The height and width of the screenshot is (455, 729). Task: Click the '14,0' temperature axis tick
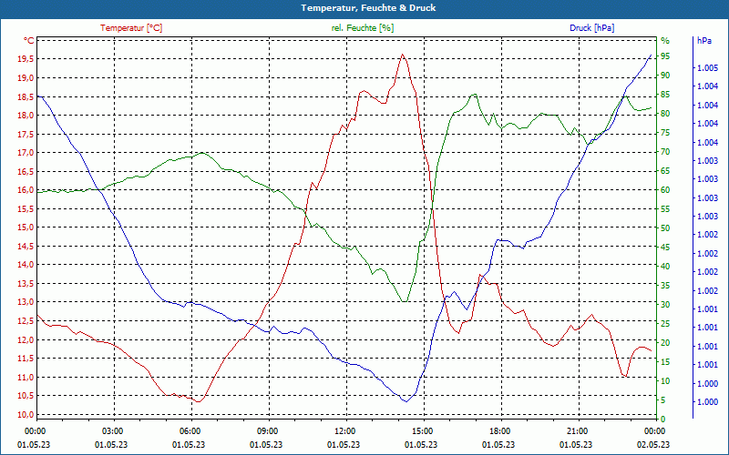pyautogui.click(x=26, y=265)
